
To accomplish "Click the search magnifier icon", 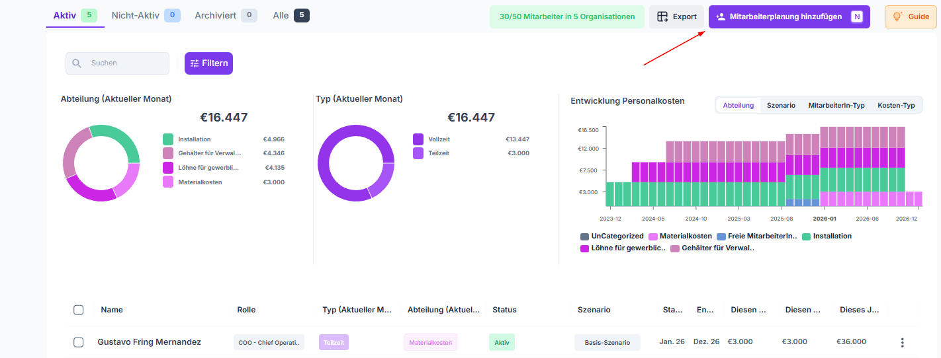I will pyautogui.click(x=77, y=63).
